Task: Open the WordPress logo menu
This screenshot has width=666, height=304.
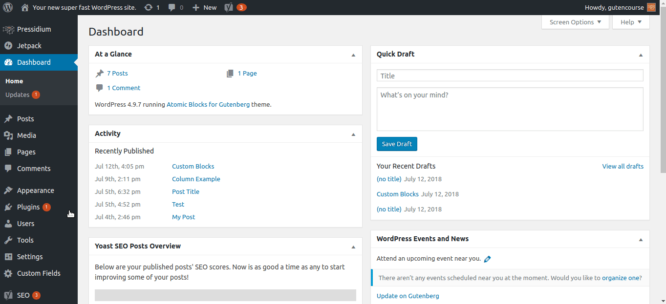Action: point(8,7)
